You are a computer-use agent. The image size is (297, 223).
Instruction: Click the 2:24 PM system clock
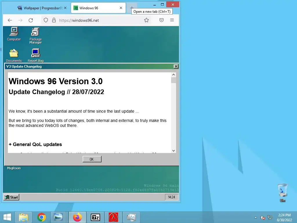tap(284, 217)
